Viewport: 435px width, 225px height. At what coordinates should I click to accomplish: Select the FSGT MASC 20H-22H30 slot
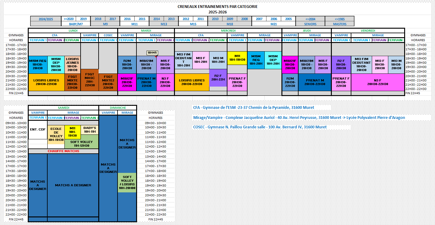tap(90, 80)
